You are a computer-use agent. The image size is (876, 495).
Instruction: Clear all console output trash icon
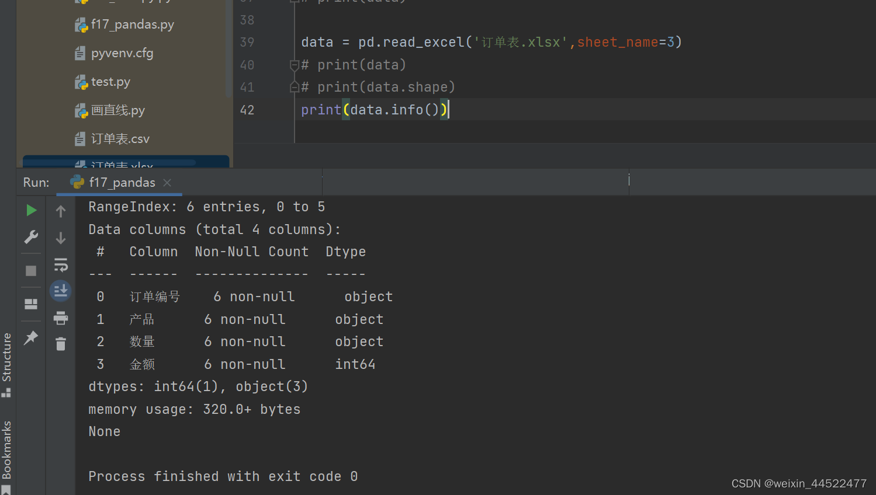point(61,344)
